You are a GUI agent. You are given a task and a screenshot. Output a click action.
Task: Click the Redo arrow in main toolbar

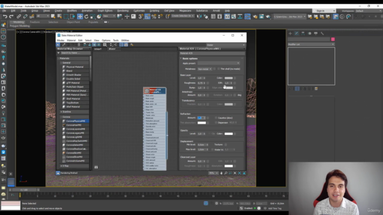pos(11,17)
